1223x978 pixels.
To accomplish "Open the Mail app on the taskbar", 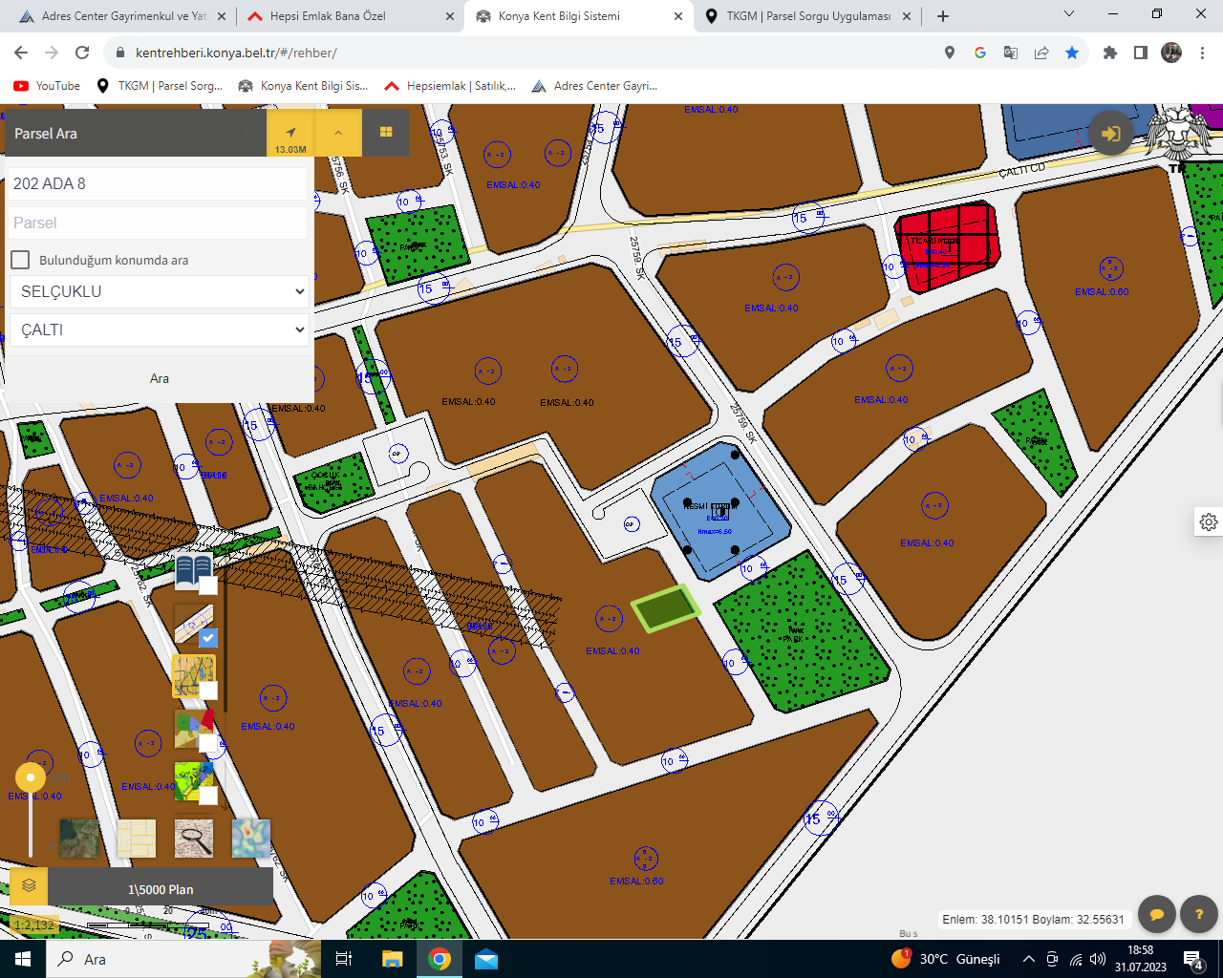I will click(x=486, y=959).
